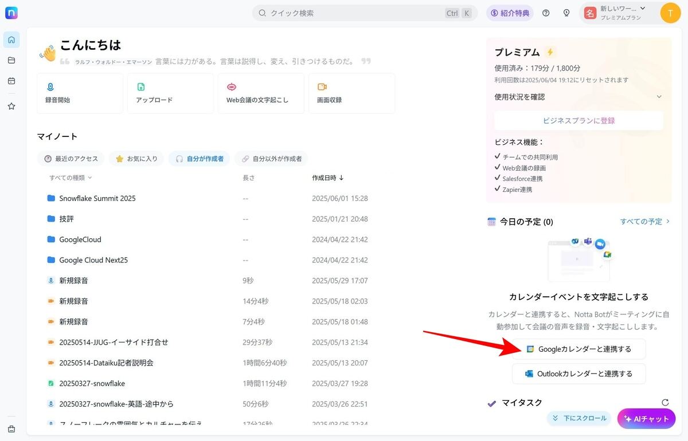Click microphone icon beside 9秒 新規録音
The width and height of the screenshot is (688, 441).
click(50, 281)
